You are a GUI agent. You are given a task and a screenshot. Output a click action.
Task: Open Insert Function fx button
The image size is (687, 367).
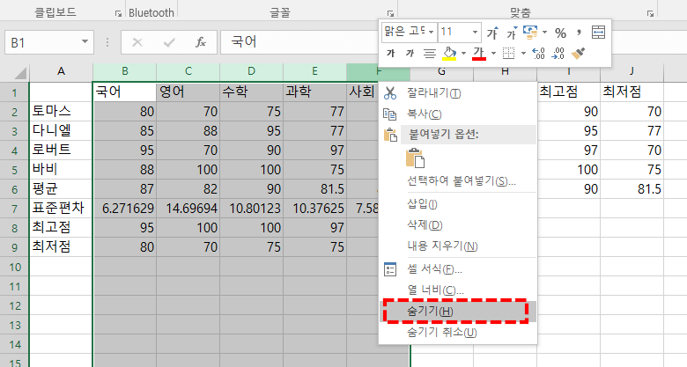(x=201, y=42)
